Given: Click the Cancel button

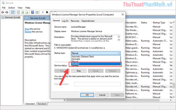Looking at the screenshot, I should click(x=102, y=95).
